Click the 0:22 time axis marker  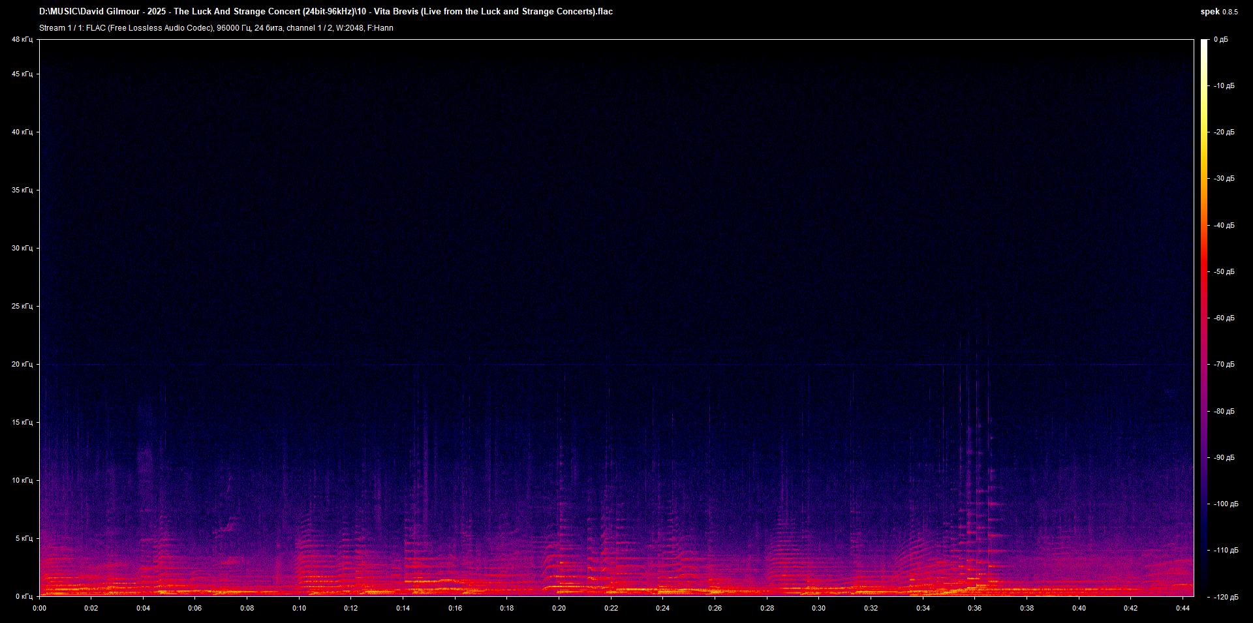click(611, 608)
